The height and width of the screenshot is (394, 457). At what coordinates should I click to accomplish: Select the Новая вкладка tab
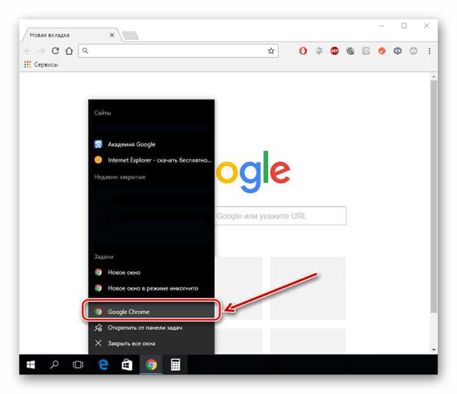click(70, 35)
